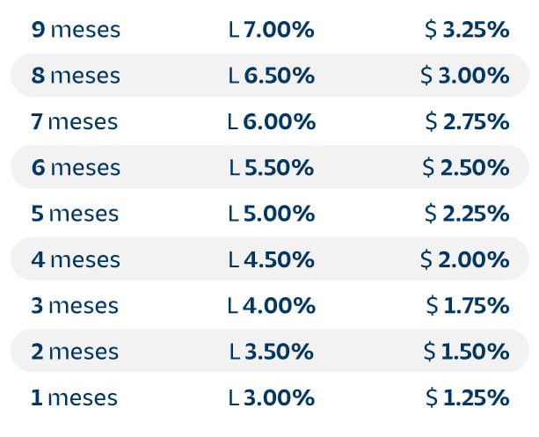Select the $ 2.75% dollar rate
This screenshot has height=437, width=539.
point(466,122)
